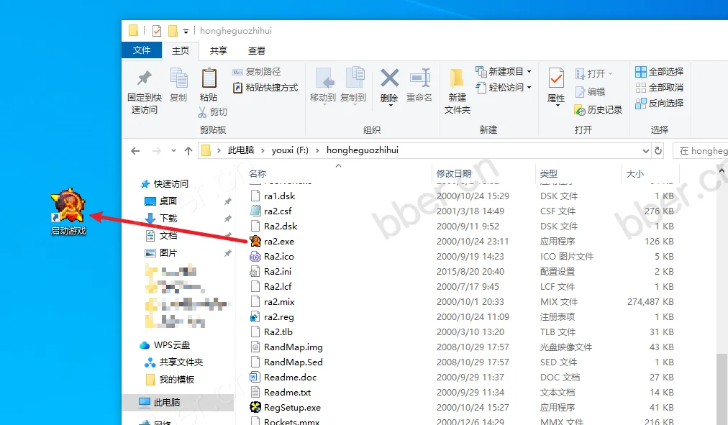Click hongheguozhihui breadcrumb in address bar

pyautogui.click(x=362, y=150)
